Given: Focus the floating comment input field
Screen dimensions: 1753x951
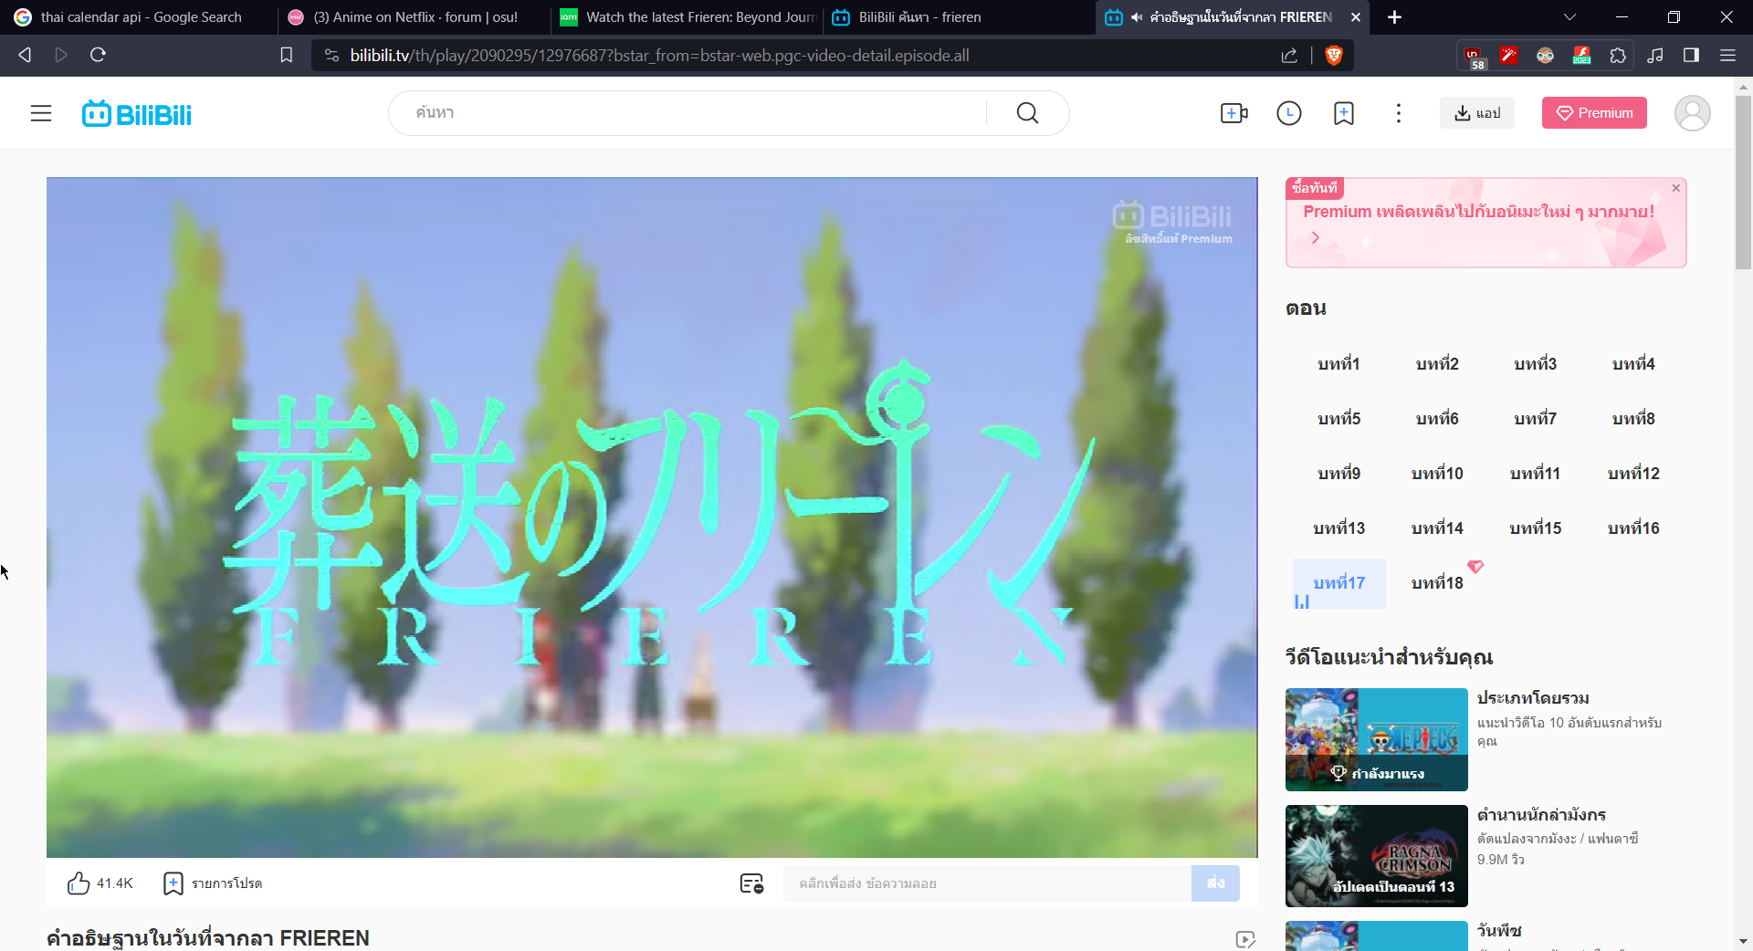Looking at the screenshot, I should [x=987, y=883].
